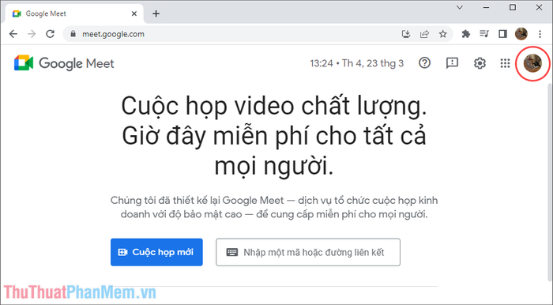
Task: Toggle the Chrome side panel icon
Action: pyautogui.click(x=502, y=34)
